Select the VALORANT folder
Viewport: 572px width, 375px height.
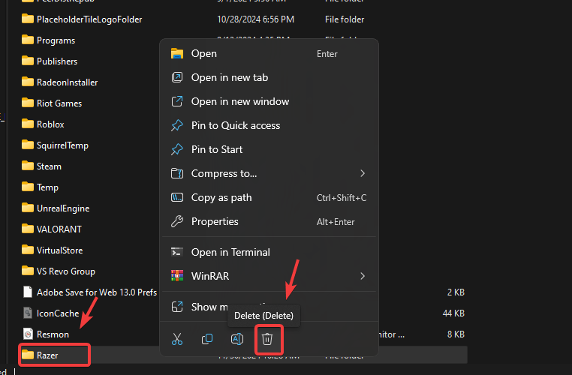[59, 229]
